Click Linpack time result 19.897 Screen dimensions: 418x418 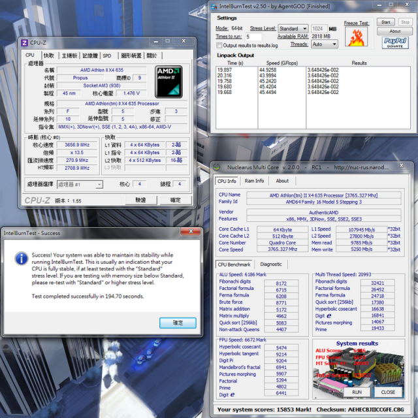[225, 70]
